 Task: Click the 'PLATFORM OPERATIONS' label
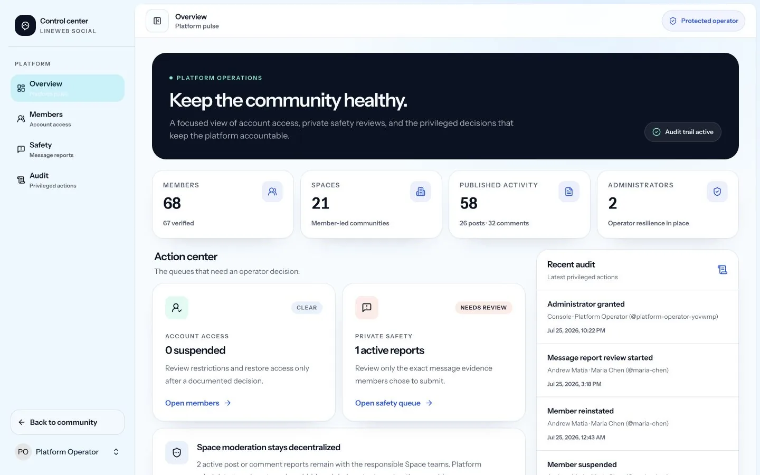point(220,78)
